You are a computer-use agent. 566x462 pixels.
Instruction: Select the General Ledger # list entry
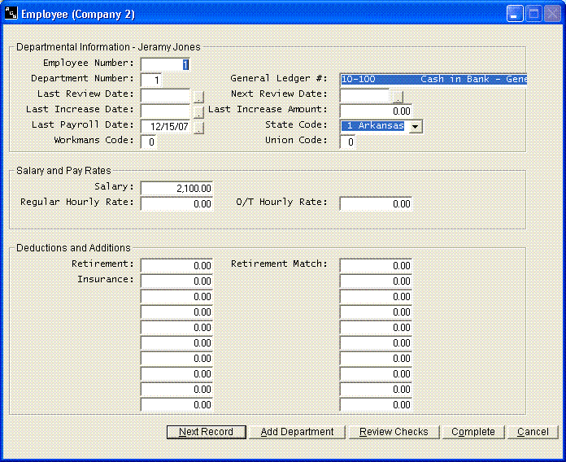[433, 80]
